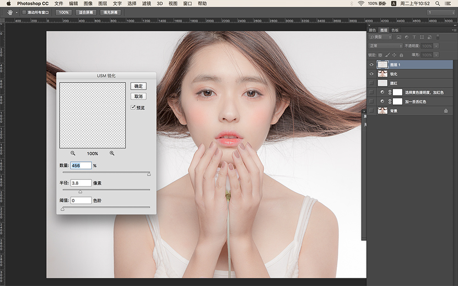The height and width of the screenshot is (286, 458).
Task: Click the 100% zoom button in options bar
Action: tap(64, 12)
